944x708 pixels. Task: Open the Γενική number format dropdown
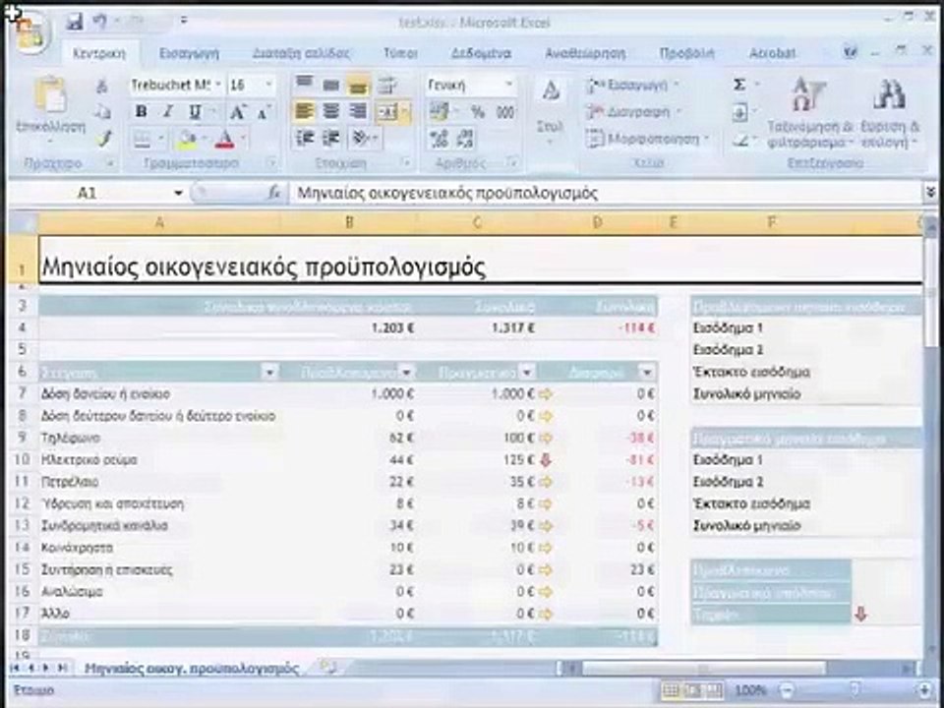click(x=508, y=85)
